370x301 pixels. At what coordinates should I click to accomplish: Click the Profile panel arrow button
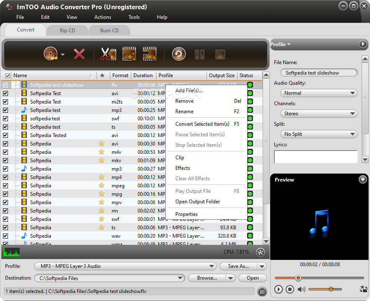[x=363, y=44]
